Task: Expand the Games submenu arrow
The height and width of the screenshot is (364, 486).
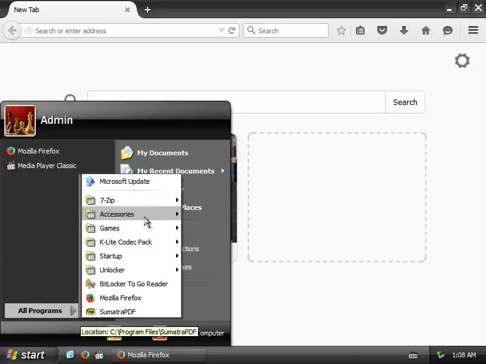Action: tap(177, 228)
